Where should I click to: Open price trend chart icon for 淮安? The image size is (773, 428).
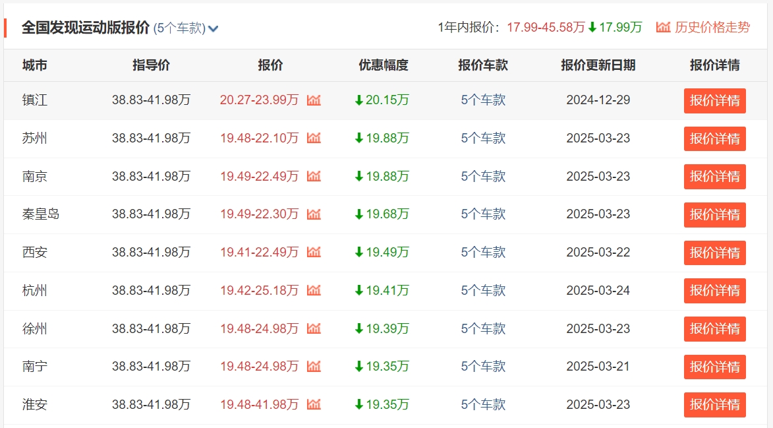click(x=314, y=404)
